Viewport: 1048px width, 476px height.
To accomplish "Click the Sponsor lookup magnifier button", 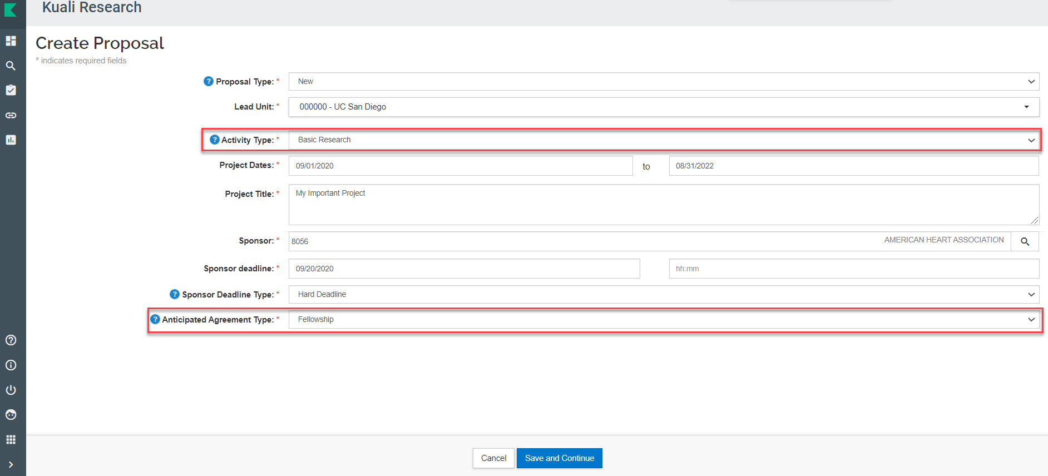I will pyautogui.click(x=1025, y=241).
